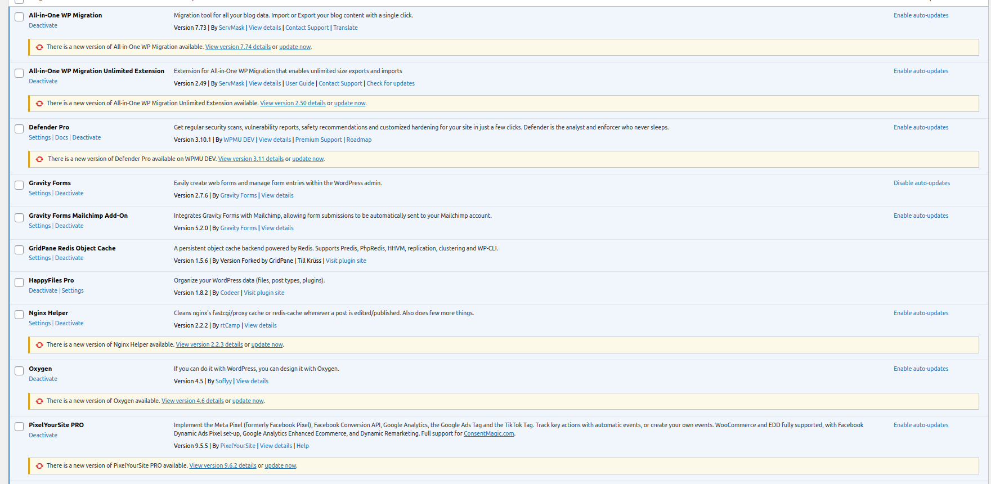Check for updates on the Unlimited Extension
The width and height of the screenshot is (991, 484).
coord(391,83)
